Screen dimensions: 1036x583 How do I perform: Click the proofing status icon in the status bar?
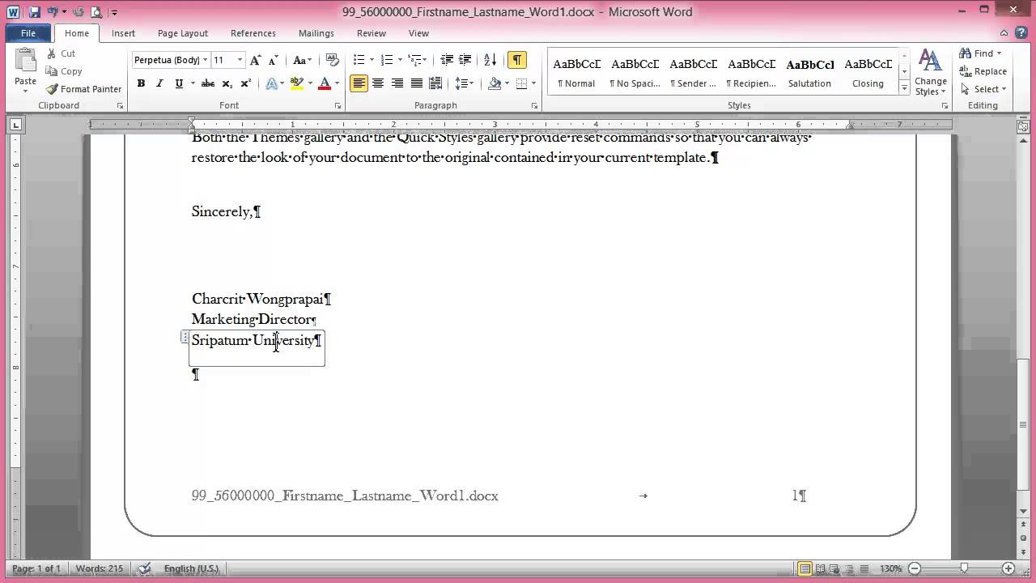point(144,568)
